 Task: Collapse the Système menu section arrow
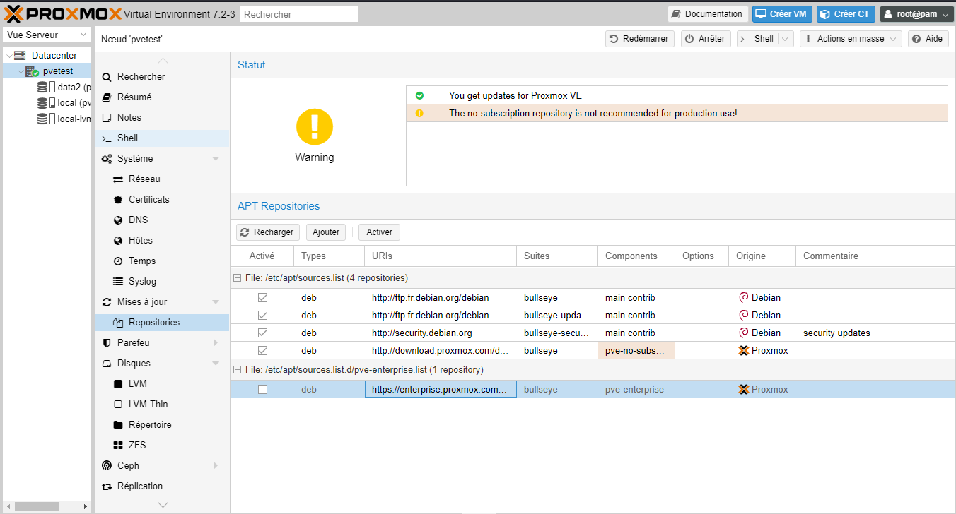tap(216, 159)
